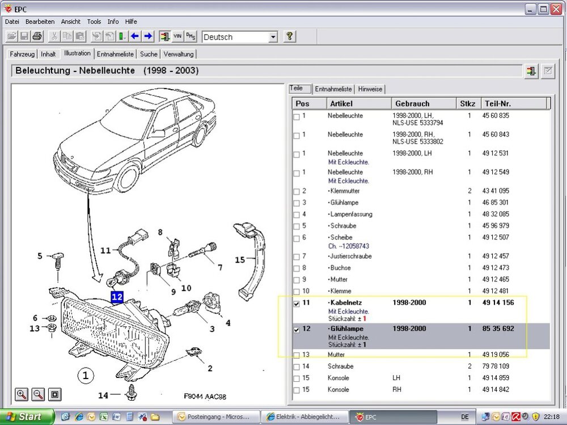The width and height of the screenshot is (567, 425).
Task: Open the Hinweise tab in parts panel
Action: tap(370, 89)
